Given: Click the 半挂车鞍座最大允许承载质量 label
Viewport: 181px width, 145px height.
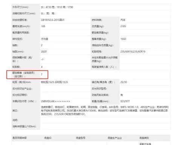Looking at the screenshot, I should (104, 59).
